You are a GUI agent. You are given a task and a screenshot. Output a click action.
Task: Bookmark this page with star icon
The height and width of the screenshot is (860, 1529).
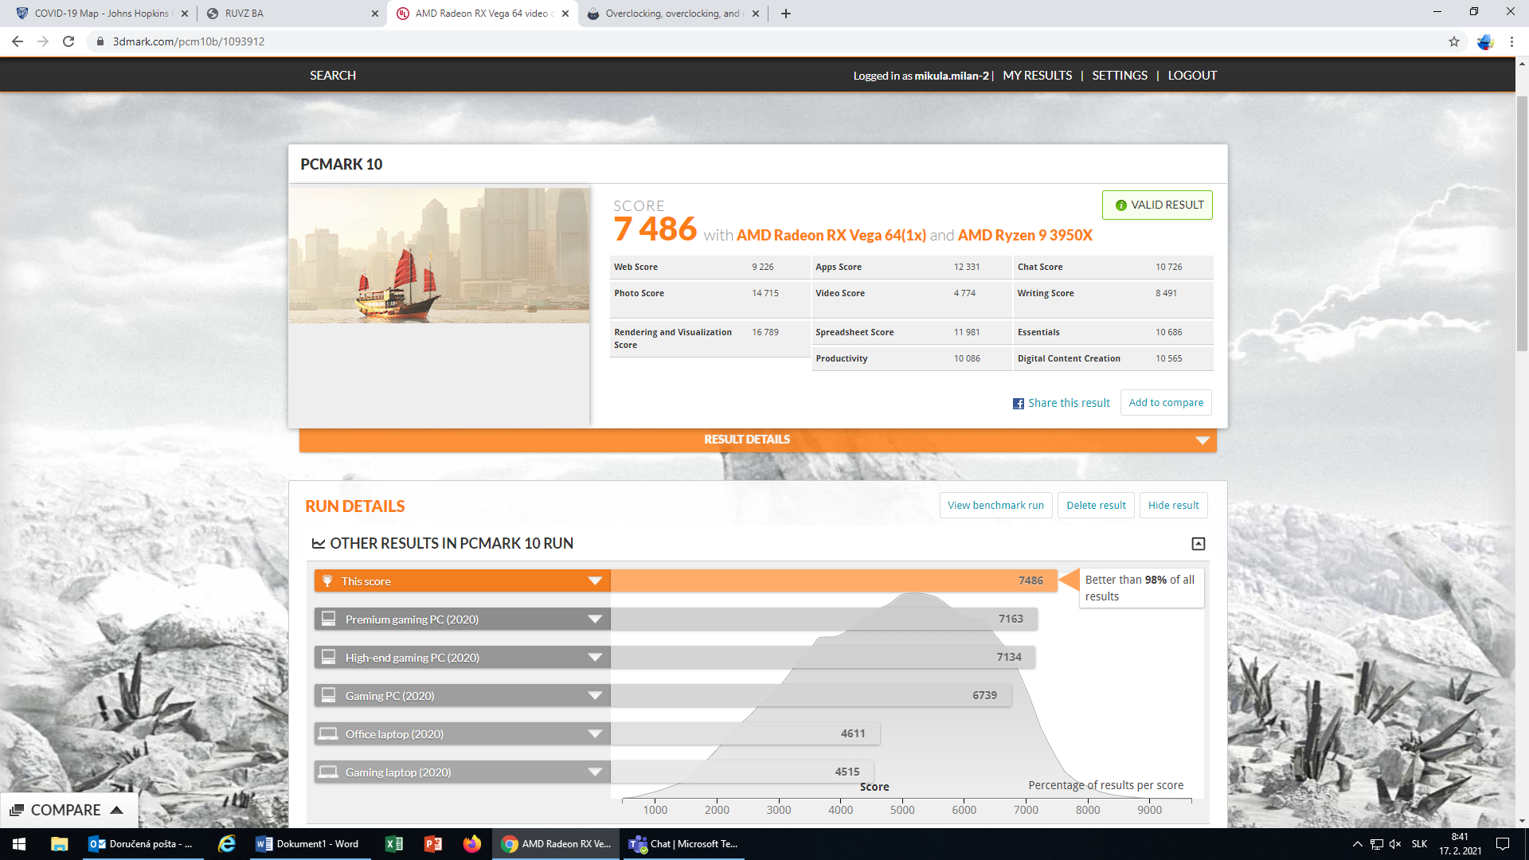click(x=1454, y=41)
